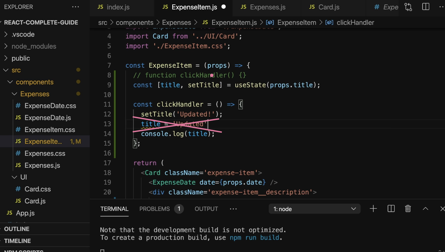The width and height of the screenshot is (445, 252).
Task: Expand the public folder
Action: (x=6, y=58)
